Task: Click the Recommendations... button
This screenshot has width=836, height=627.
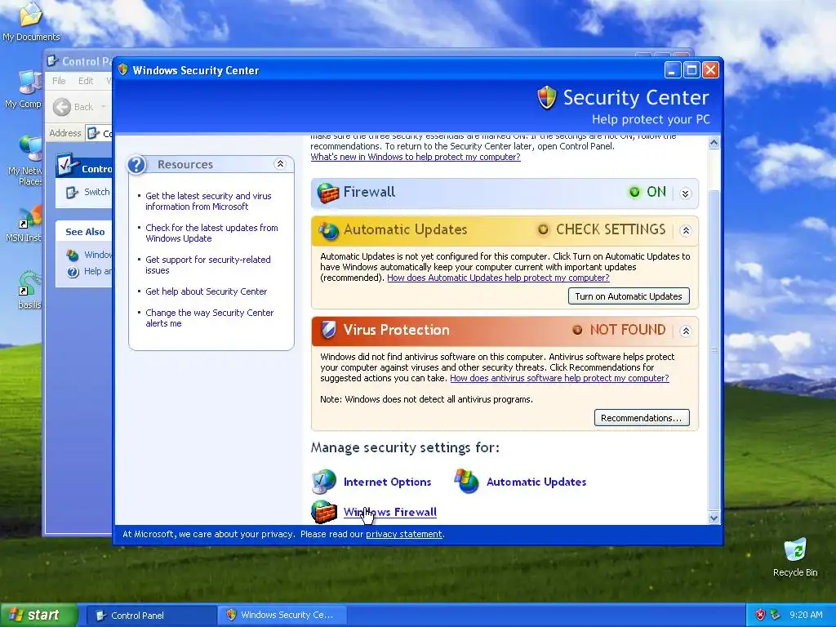Action: (x=642, y=418)
